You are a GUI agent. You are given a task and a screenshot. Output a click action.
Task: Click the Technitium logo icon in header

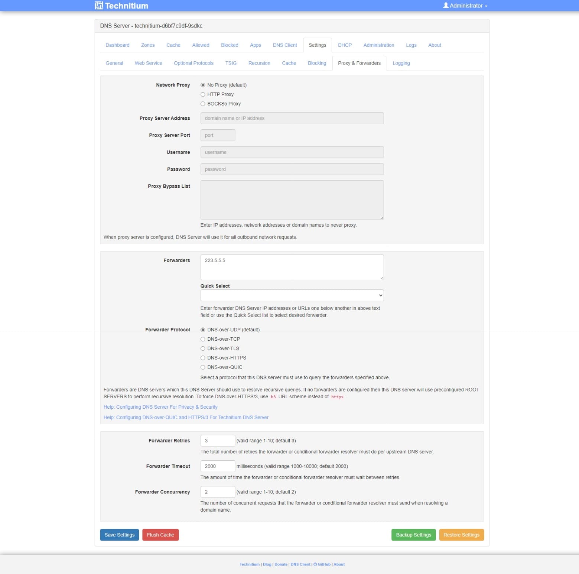pos(99,6)
